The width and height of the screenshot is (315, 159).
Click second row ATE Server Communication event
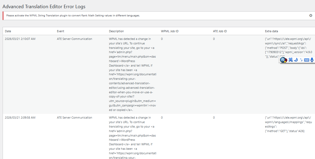[75, 118]
